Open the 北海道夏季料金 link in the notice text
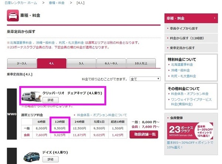This screenshot has height=164, width=222. (x=21, y=43)
